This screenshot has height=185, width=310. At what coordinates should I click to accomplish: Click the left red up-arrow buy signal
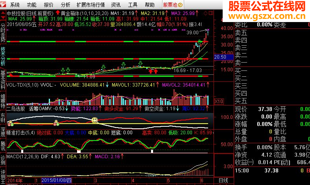[x=151, y=71]
